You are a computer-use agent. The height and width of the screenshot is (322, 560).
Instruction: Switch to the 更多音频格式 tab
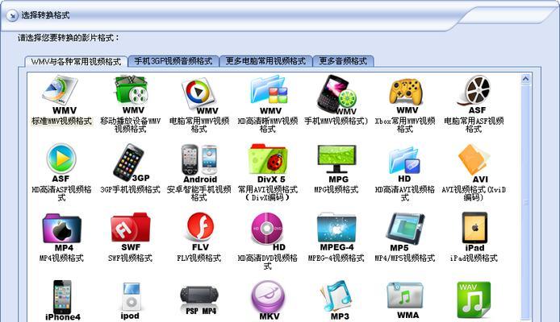343,61
